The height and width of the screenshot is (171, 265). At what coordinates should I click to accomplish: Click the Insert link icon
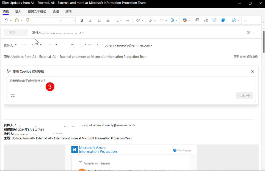coord(161,20)
